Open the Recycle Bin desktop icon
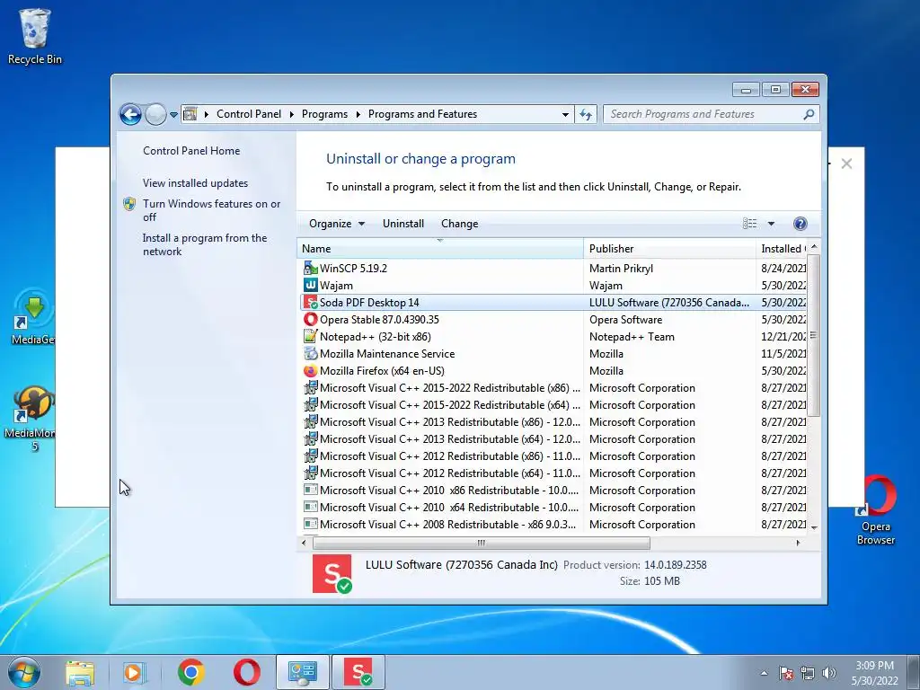 [x=35, y=36]
